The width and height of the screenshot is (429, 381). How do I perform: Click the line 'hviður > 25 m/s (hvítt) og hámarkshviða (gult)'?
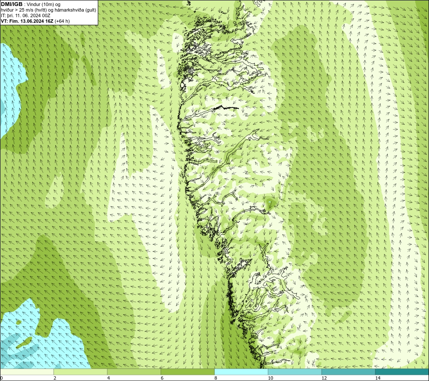48,10
